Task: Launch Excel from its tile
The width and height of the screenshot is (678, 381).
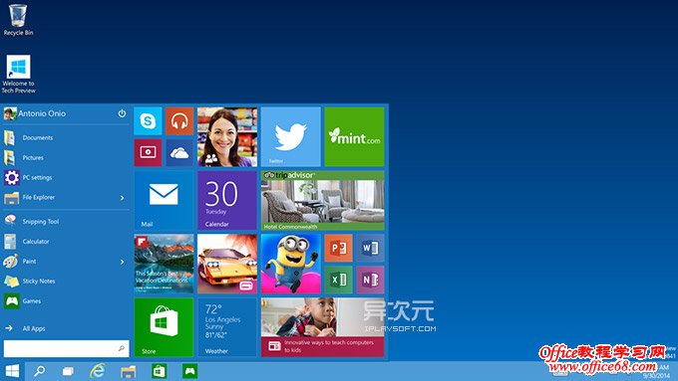Action: (339, 280)
